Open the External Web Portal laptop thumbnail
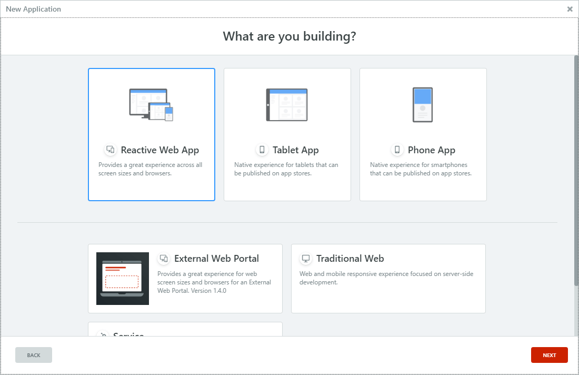579x375 pixels. tap(123, 279)
